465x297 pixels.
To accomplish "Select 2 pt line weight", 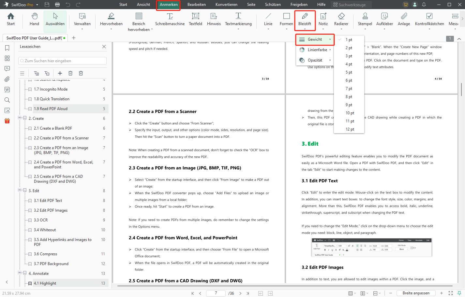I will click(349, 48).
